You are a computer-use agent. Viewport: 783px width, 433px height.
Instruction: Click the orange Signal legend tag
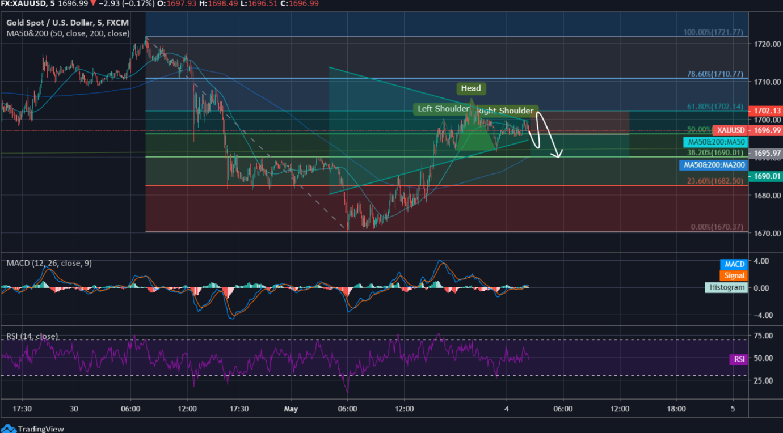tap(734, 275)
